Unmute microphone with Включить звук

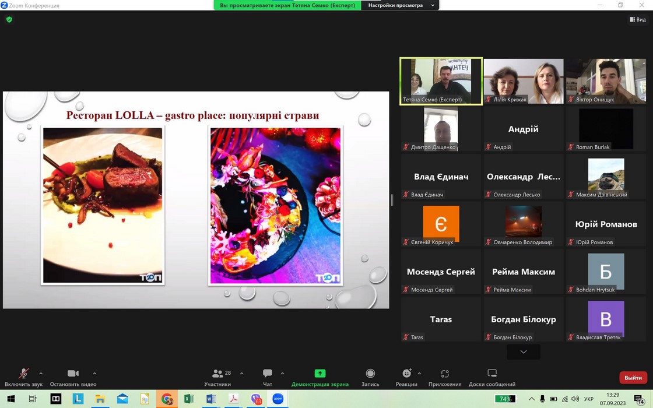click(x=24, y=374)
